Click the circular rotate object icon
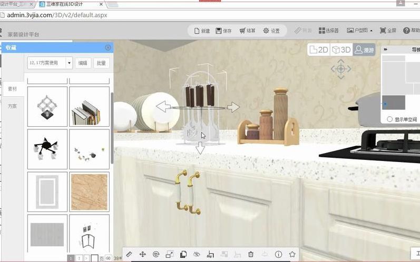 pyautogui.click(x=156, y=254)
